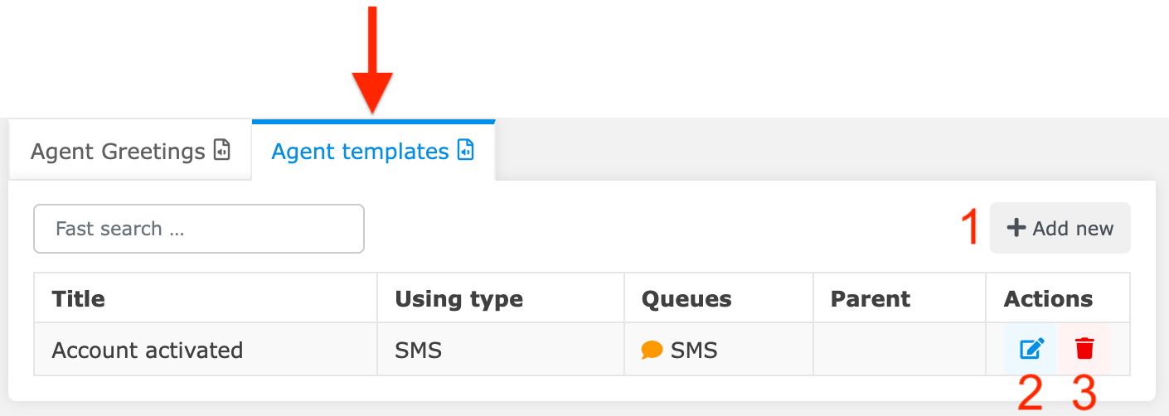Click the SMS queue label text
Image resolution: width=1169 pixels, height=416 pixels.
(x=694, y=351)
